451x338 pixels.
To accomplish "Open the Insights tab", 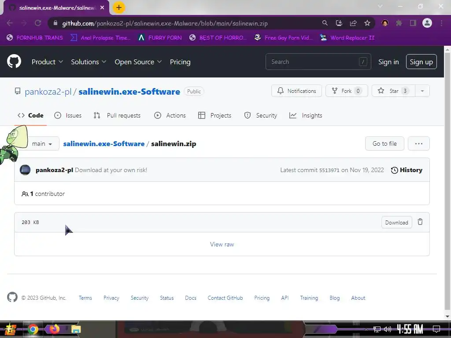I will (306, 115).
